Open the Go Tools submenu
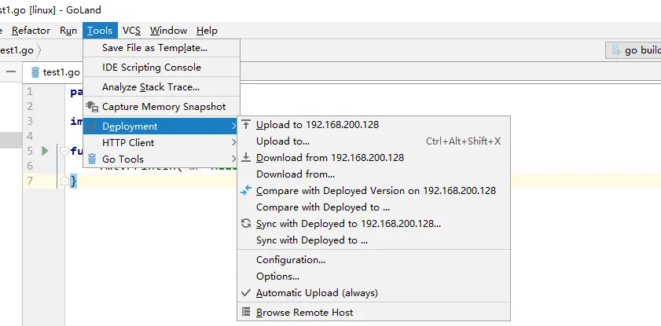Image resolution: width=661 pixels, height=326 pixels. pos(161,159)
